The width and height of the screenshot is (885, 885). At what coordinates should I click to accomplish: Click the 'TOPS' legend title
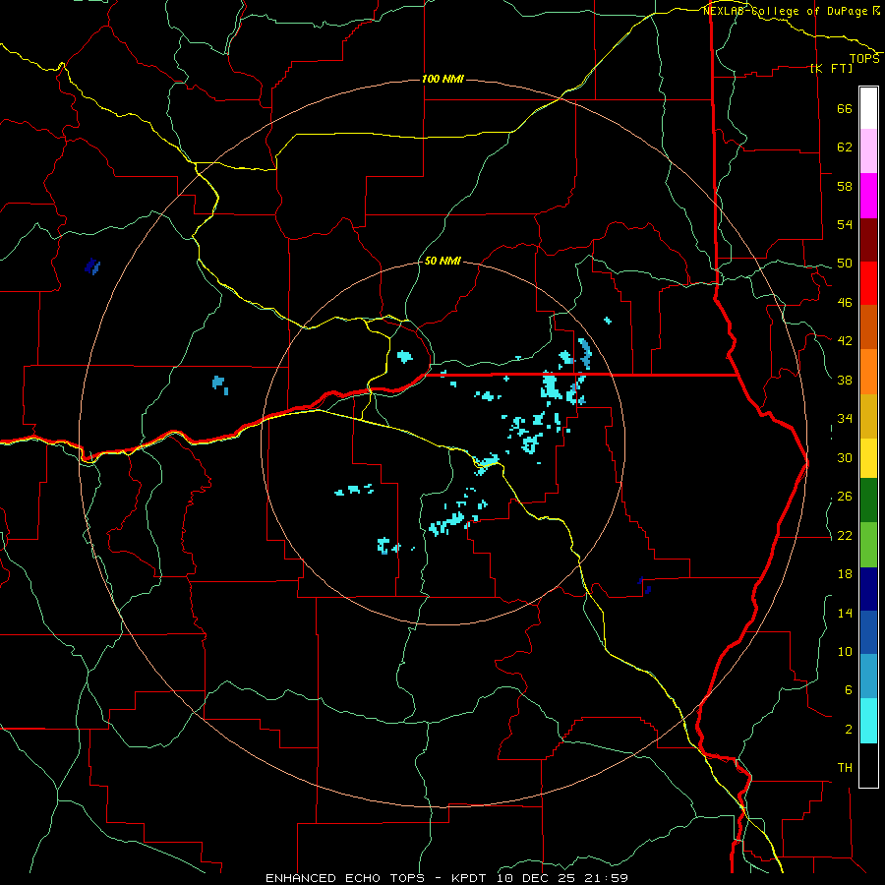click(x=864, y=59)
